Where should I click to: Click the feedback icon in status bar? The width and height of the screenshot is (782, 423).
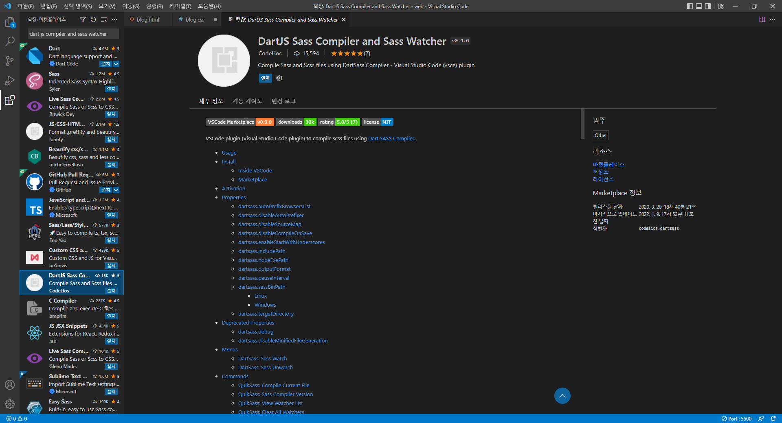coord(761,419)
